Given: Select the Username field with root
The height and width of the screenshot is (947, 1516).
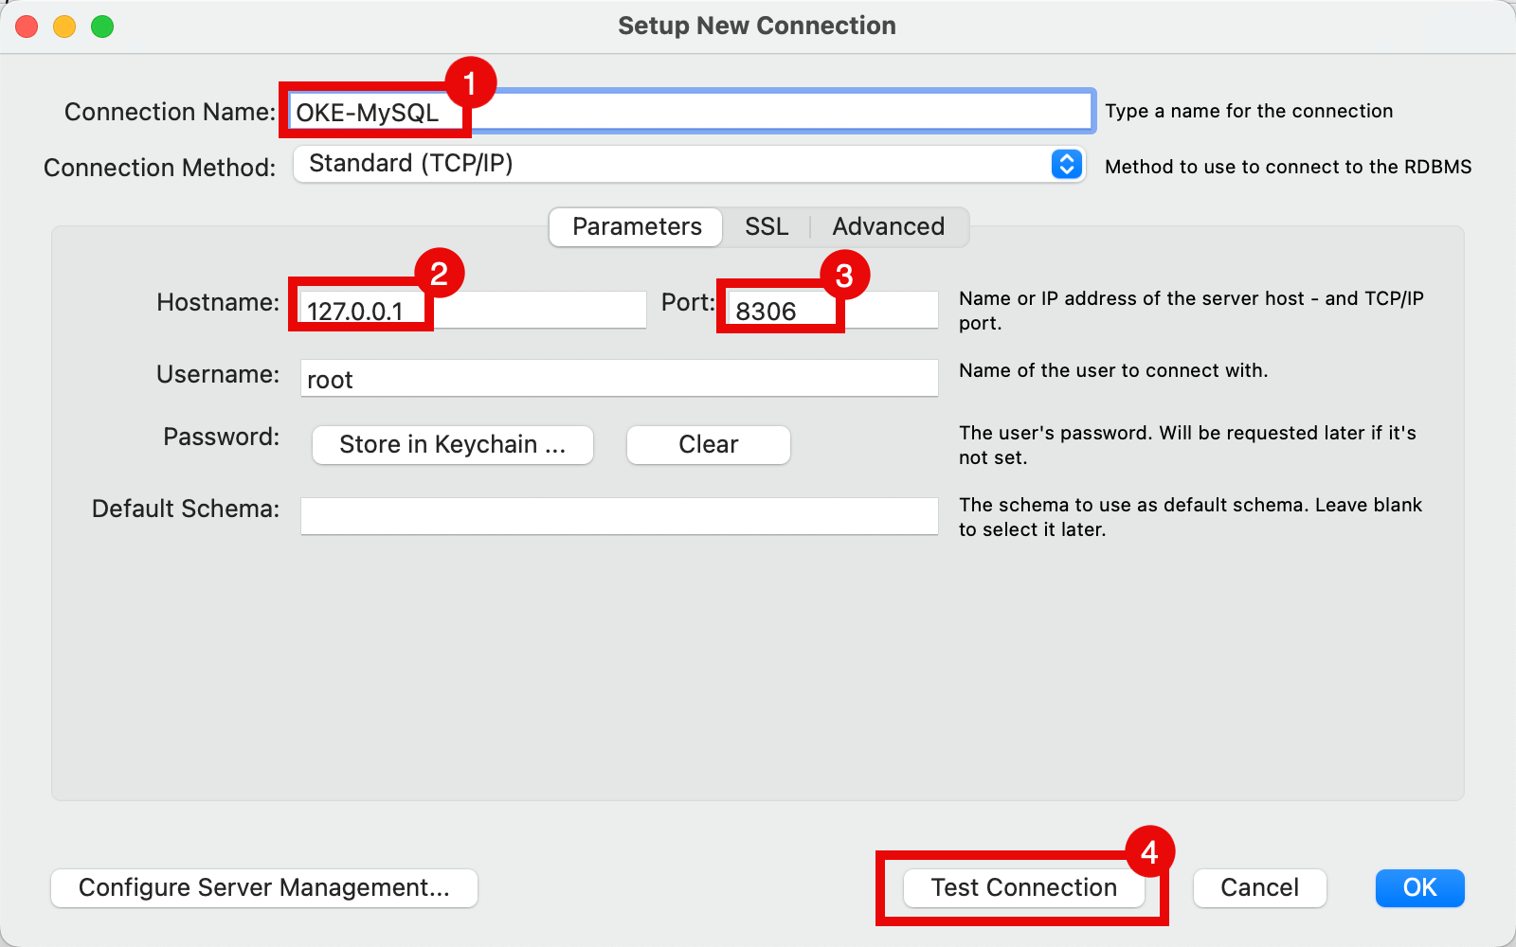Looking at the screenshot, I should tap(618, 379).
